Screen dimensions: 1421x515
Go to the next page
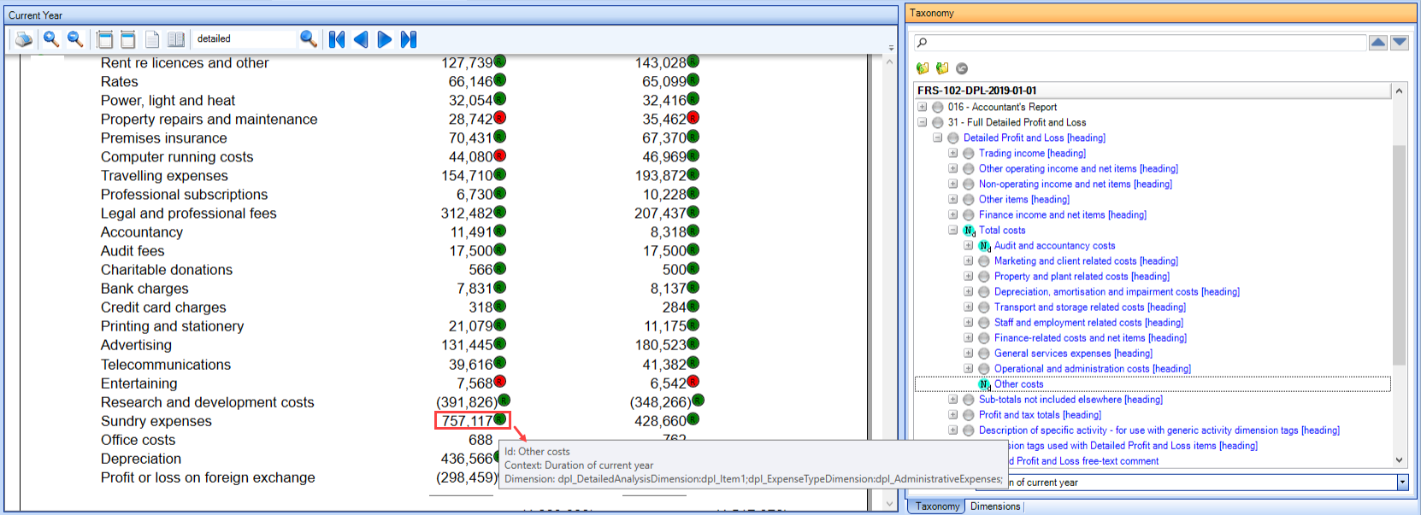(385, 39)
